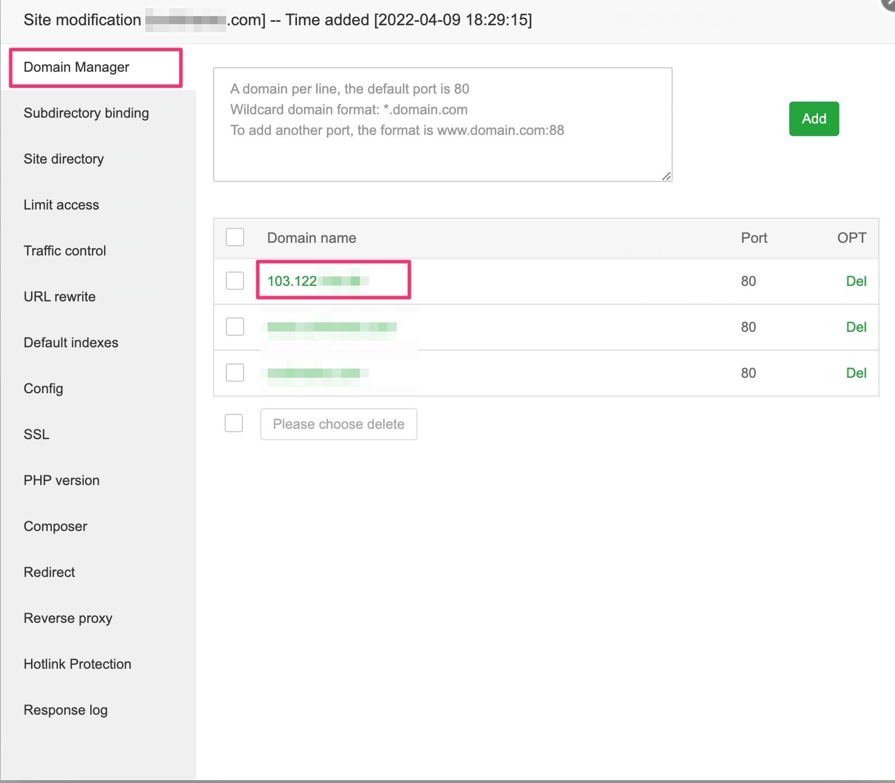Delete the 103.122 domain entry

(x=856, y=281)
